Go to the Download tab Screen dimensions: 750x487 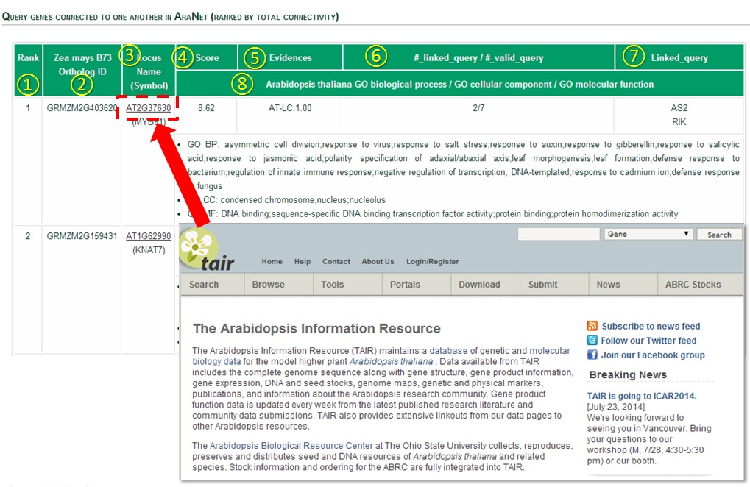click(479, 285)
